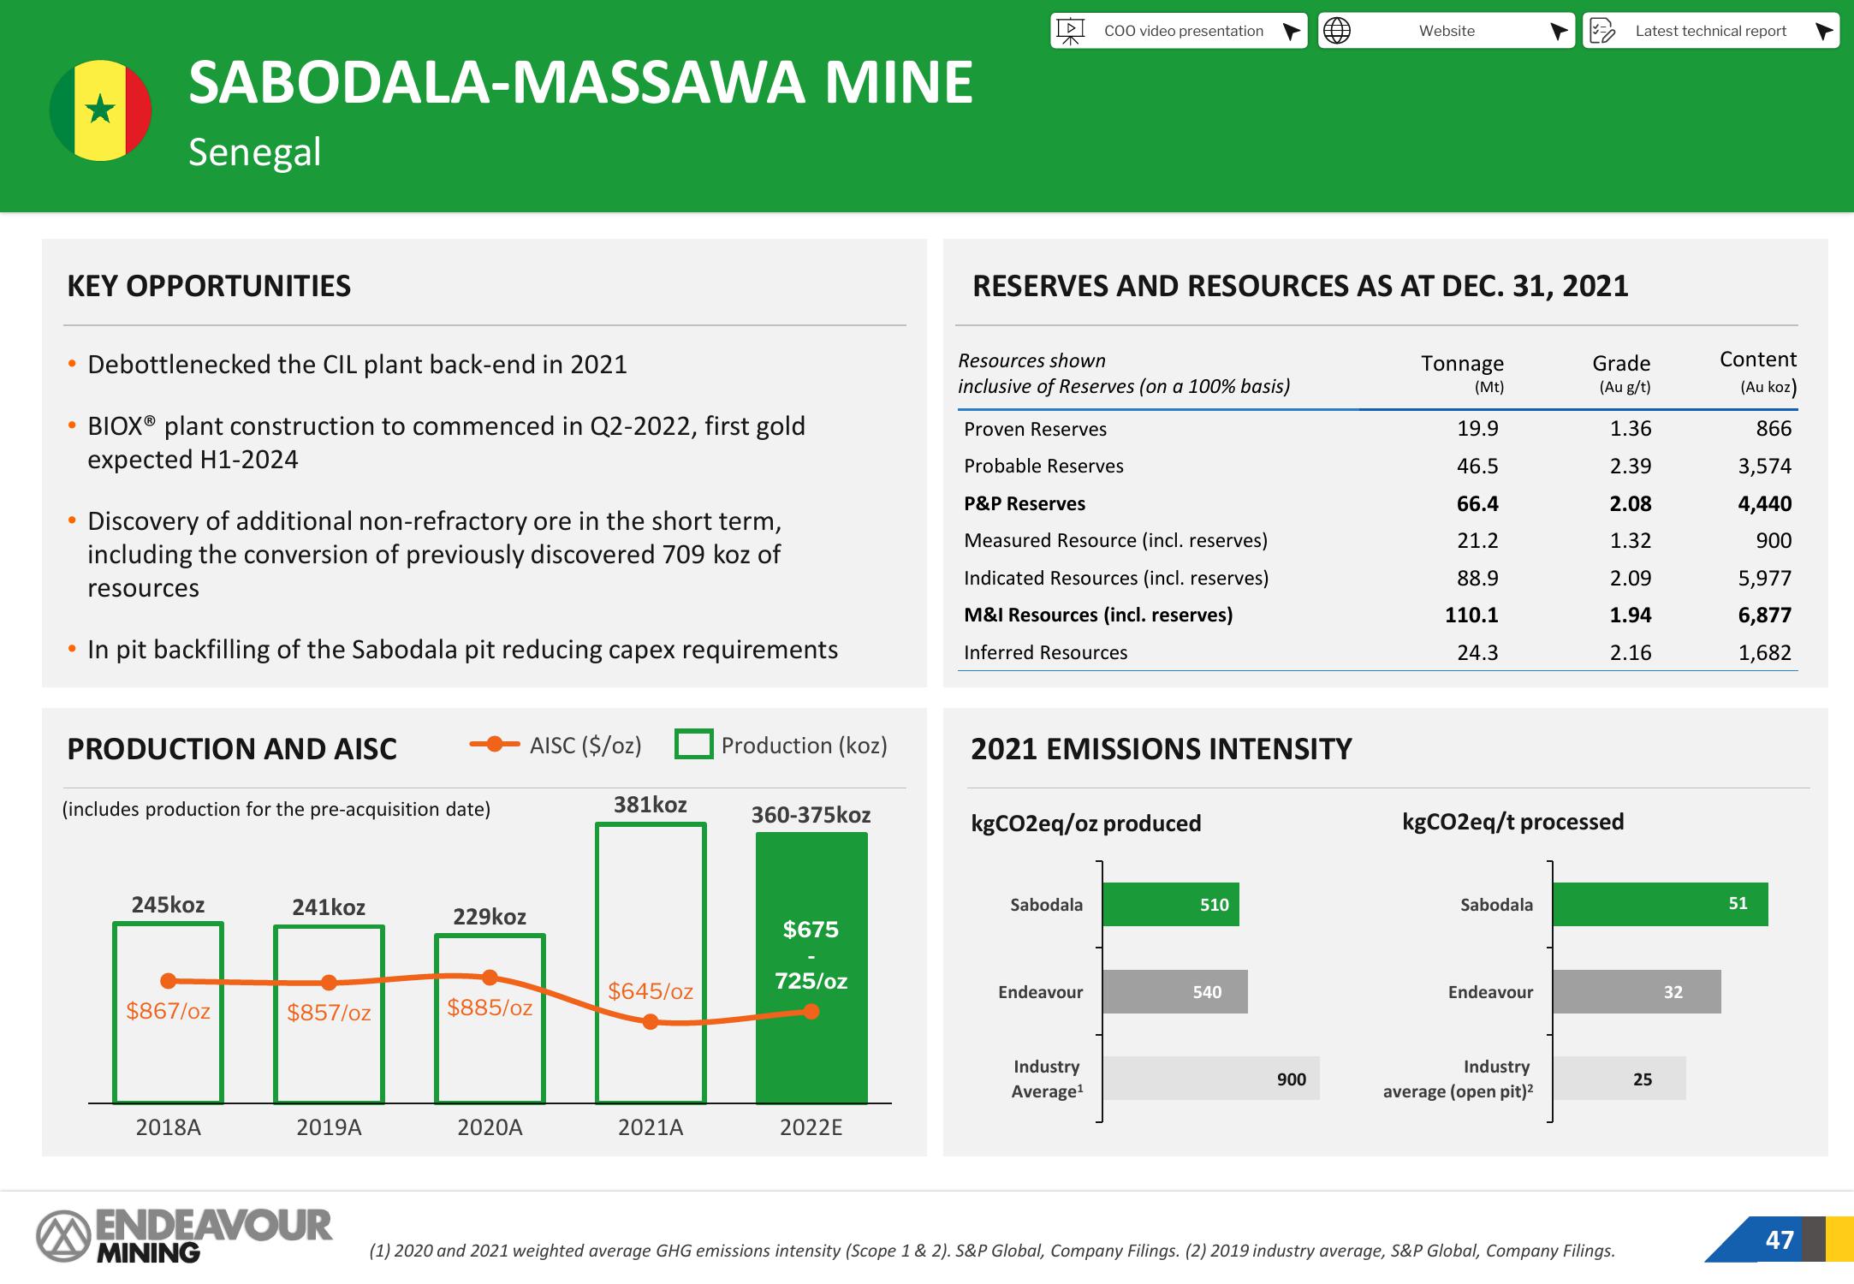Click the Endeavour Mining logo

(183, 1235)
